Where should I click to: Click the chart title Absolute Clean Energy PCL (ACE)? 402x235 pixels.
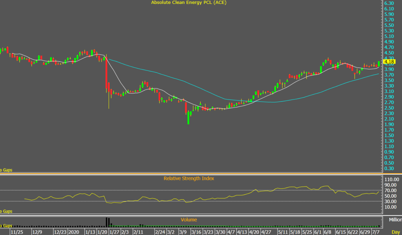[x=189, y=2]
